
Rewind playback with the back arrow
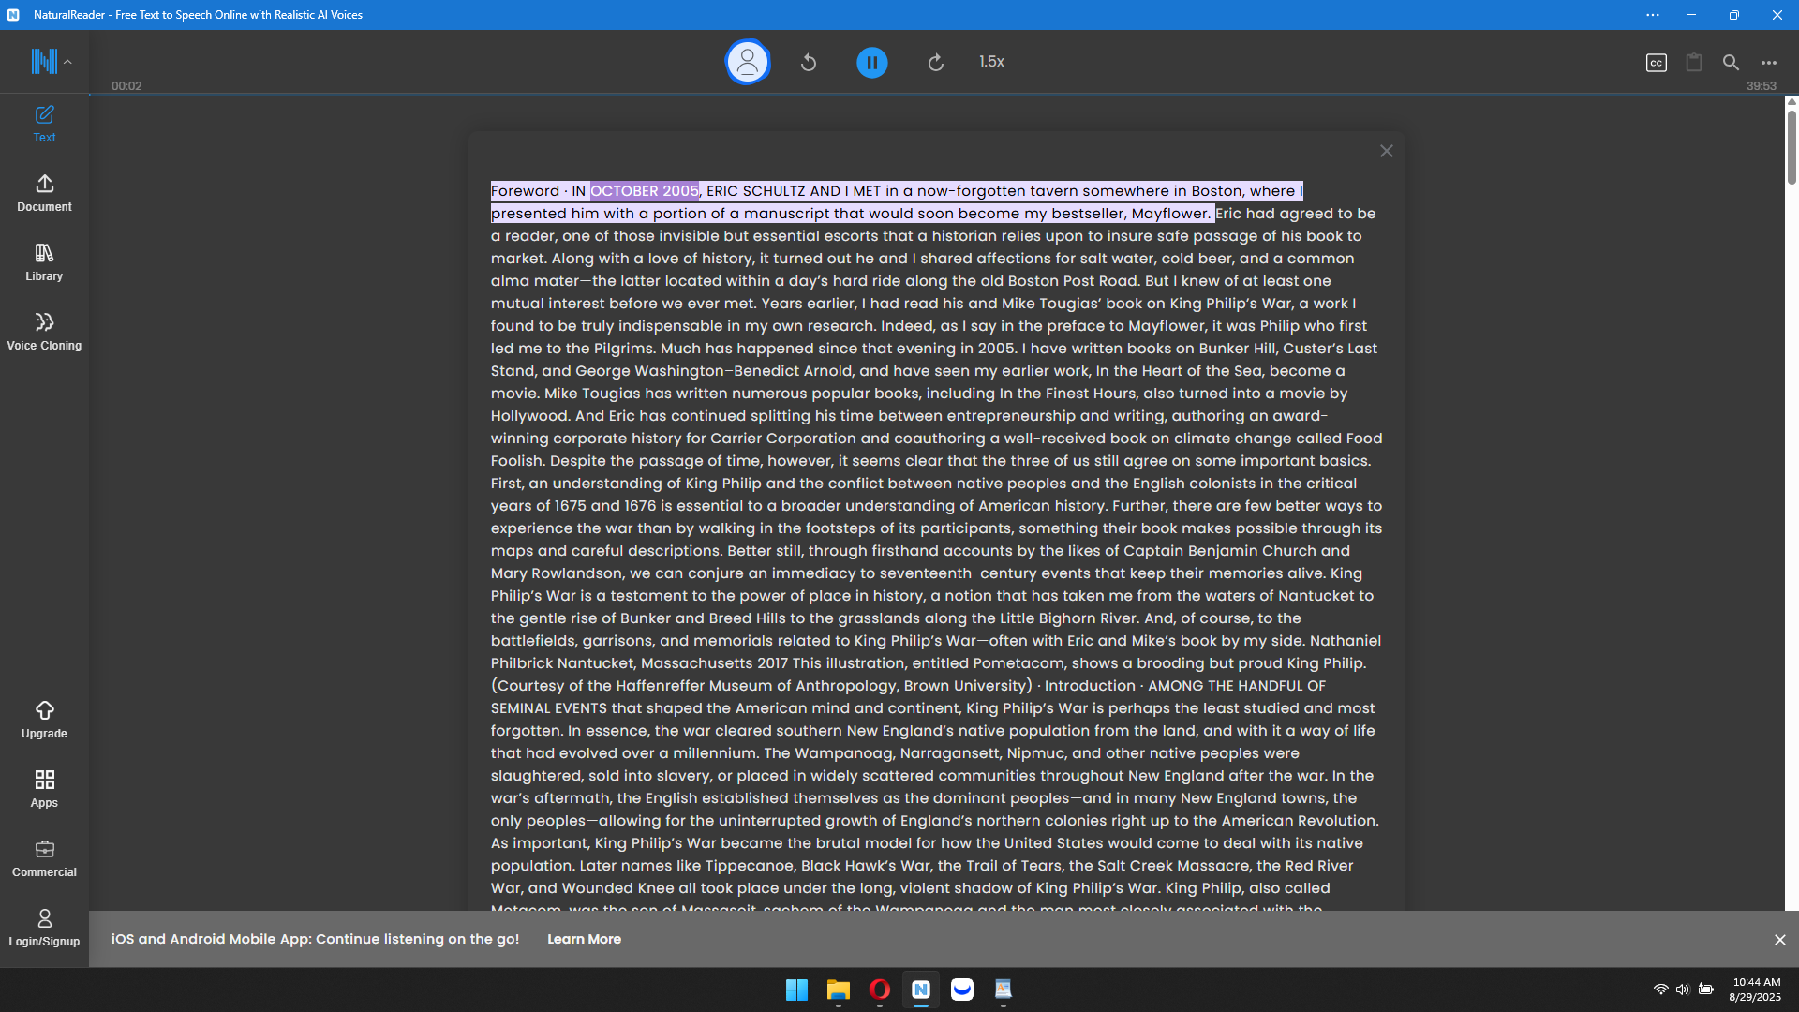[809, 63]
